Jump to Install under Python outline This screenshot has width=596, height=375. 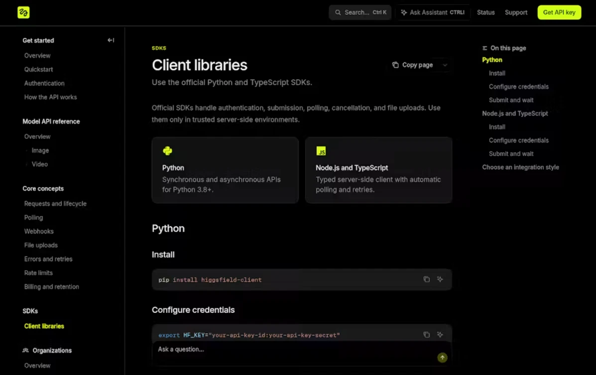click(497, 73)
